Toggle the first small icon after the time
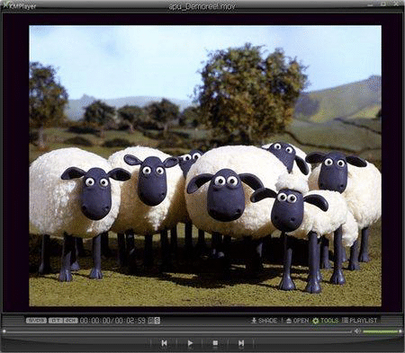This screenshot has height=353, width=405. pyautogui.click(x=151, y=321)
